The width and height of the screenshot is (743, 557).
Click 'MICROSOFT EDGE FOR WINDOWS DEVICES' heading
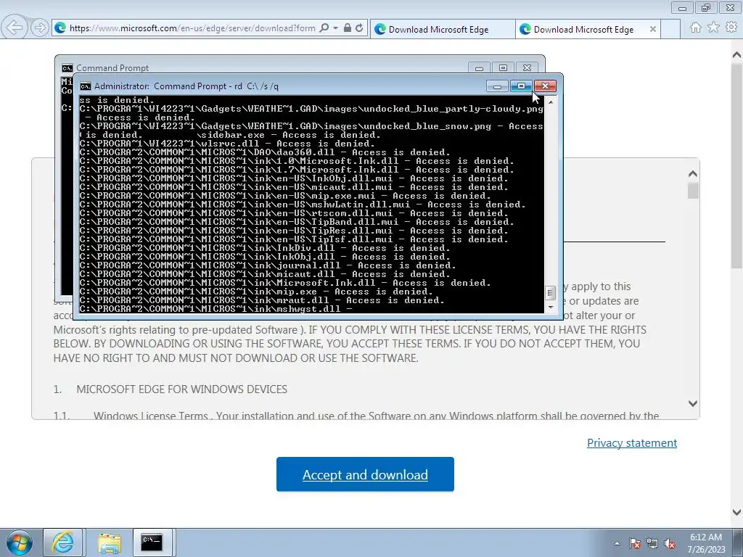pyautogui.click(x=182, y=389)
